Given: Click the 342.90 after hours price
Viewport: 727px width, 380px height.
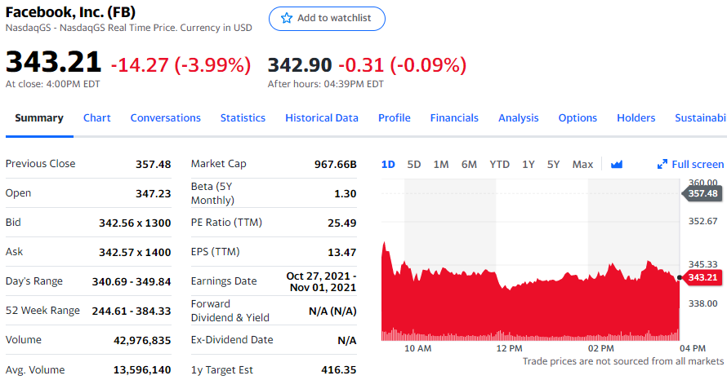Looking at the screenshot, I should [300, 64].
